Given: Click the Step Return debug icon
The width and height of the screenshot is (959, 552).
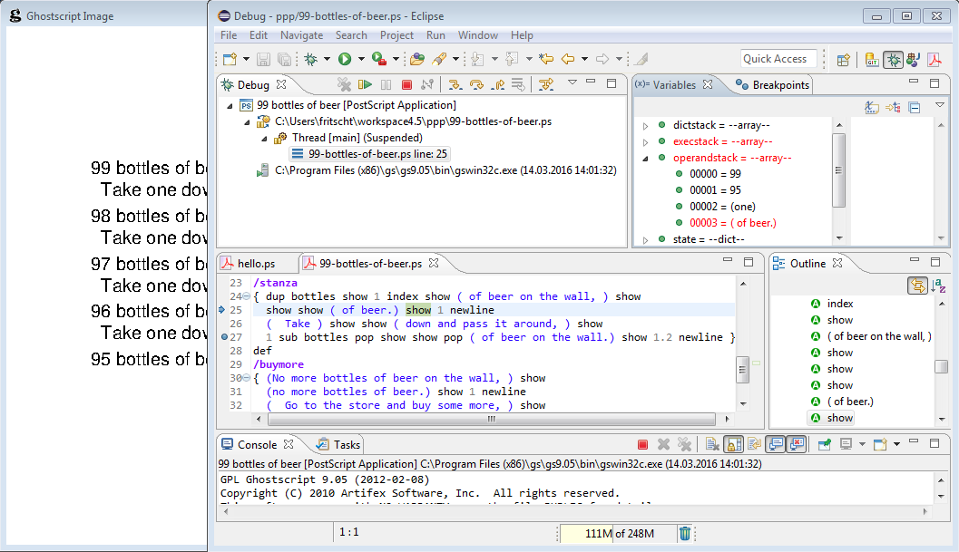Looking at the screenshot, I should [x=498, y=84].
